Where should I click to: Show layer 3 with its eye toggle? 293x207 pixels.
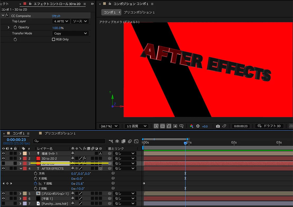3,164
